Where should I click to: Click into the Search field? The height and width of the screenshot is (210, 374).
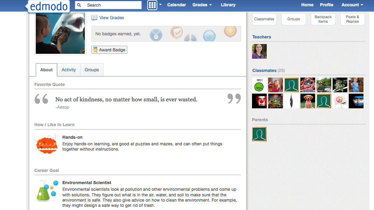pos(113,5)
